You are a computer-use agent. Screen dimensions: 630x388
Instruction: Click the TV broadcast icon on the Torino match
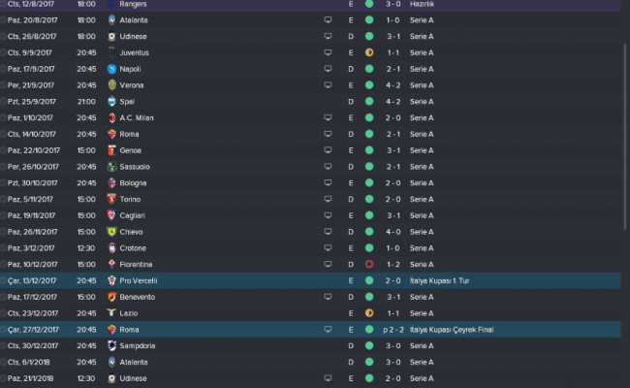click(330, 199)
